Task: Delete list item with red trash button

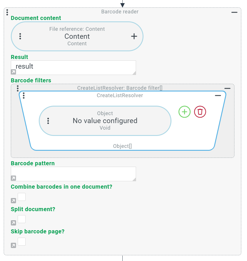Action: [200, 112]
